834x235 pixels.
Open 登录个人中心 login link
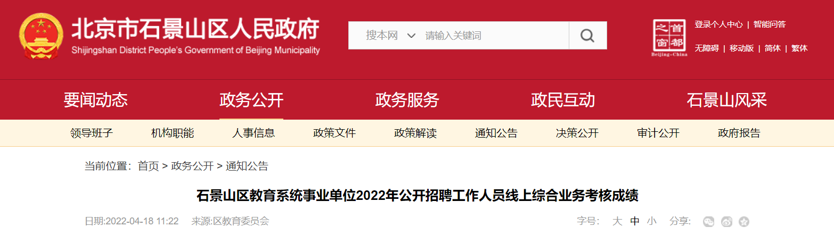pos(718,24)
